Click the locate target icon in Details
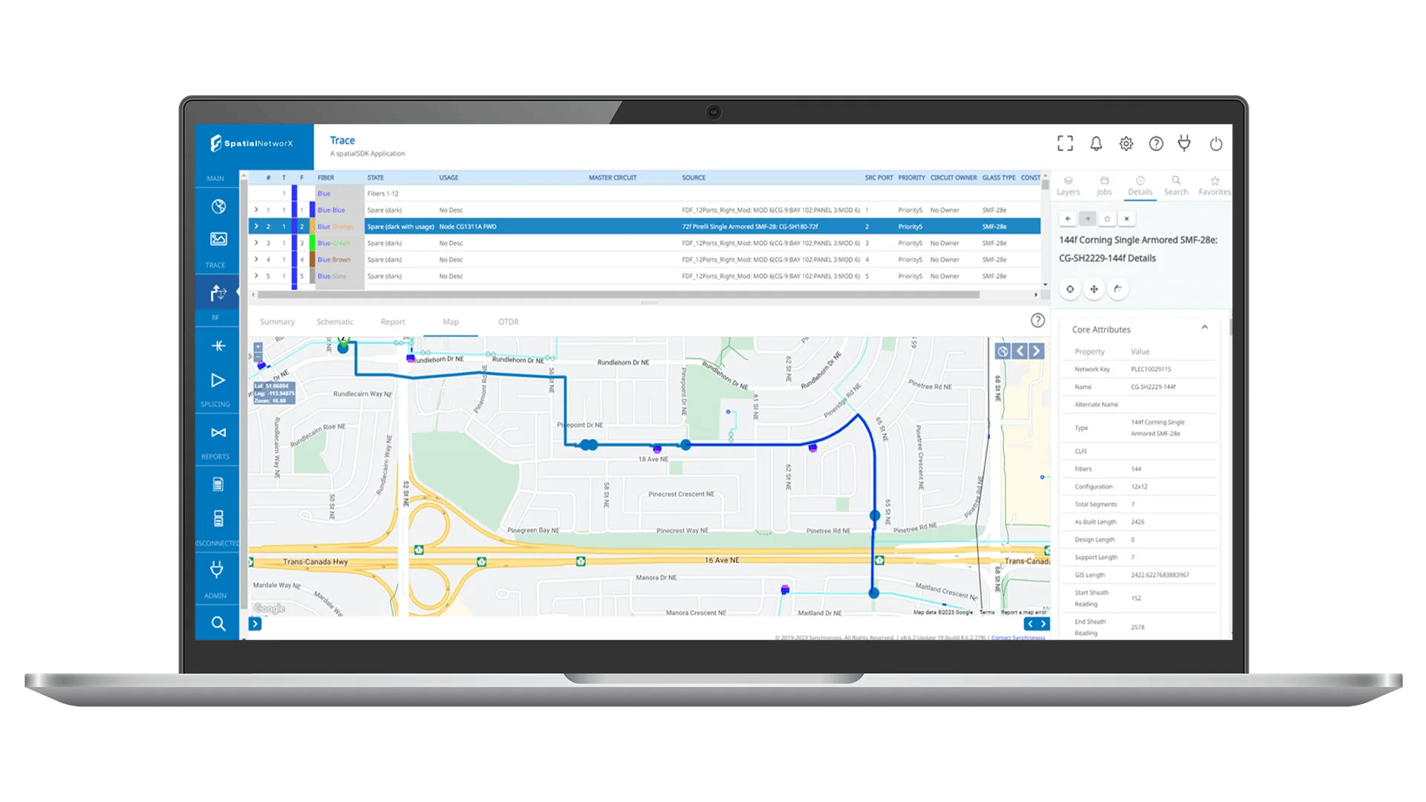 tap(1070, 289)
